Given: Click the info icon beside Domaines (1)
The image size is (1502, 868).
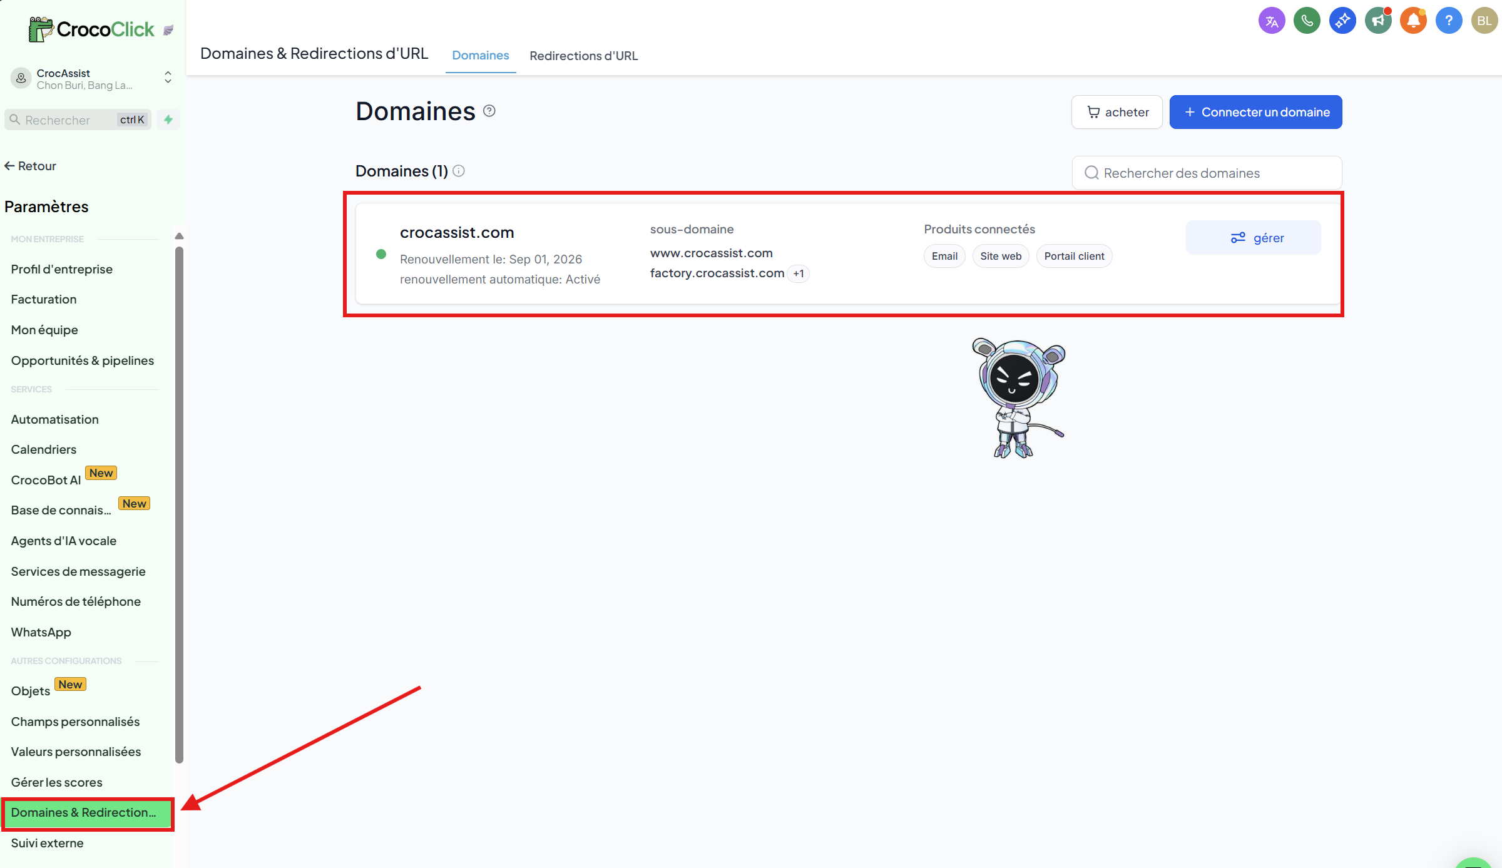Looking at the screenshot, I should [x=459, y=171].
